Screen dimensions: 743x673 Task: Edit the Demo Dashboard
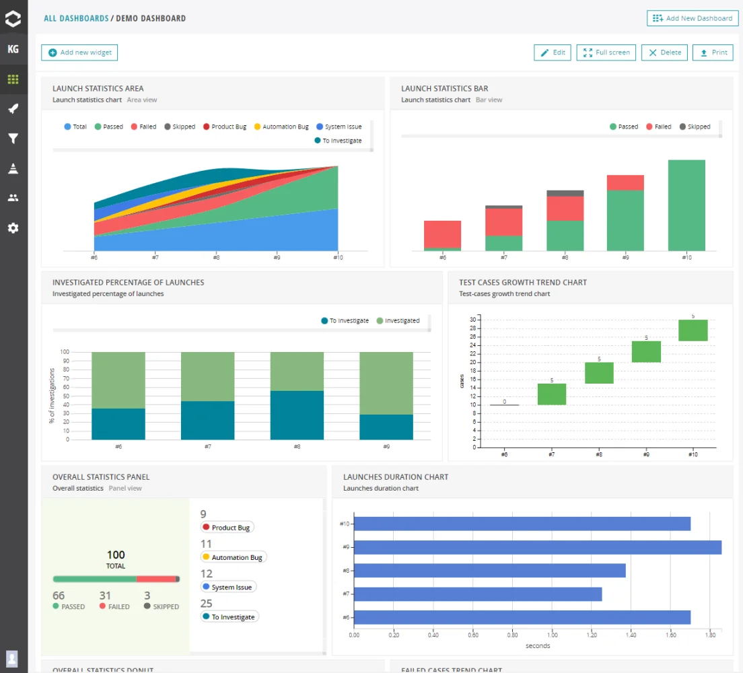point(553,52)
